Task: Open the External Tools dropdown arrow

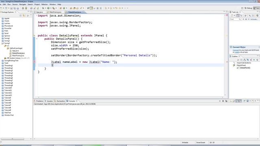Action: tap(56, 8)
